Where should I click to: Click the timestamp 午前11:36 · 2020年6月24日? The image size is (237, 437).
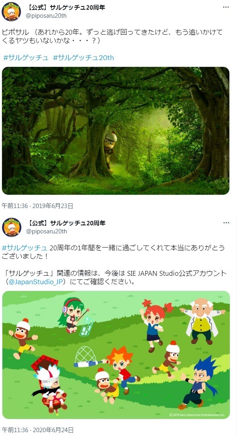tap(37, 430)
